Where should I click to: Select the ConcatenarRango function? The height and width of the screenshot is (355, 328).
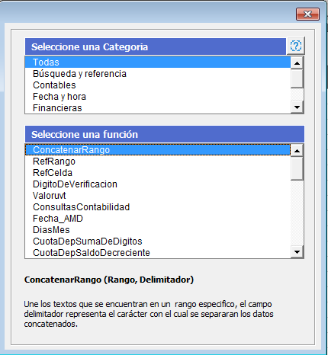158,150
